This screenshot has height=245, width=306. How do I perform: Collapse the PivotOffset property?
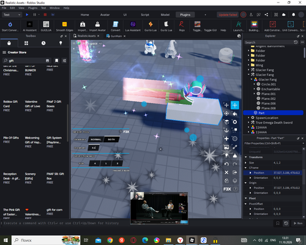246,204
